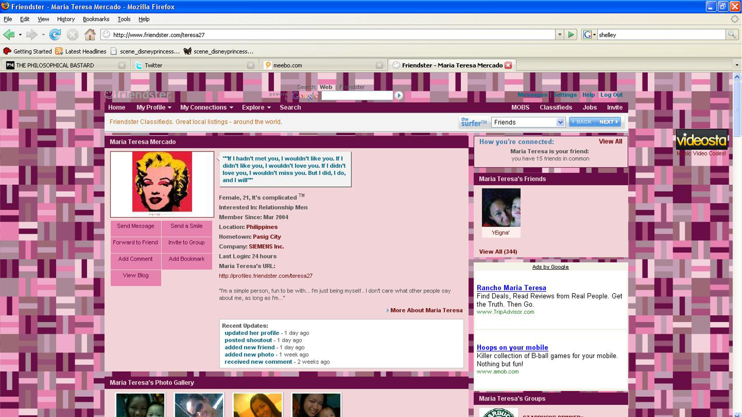Open friend 'rEigna' thumbnail photo

tap(501, 207)
